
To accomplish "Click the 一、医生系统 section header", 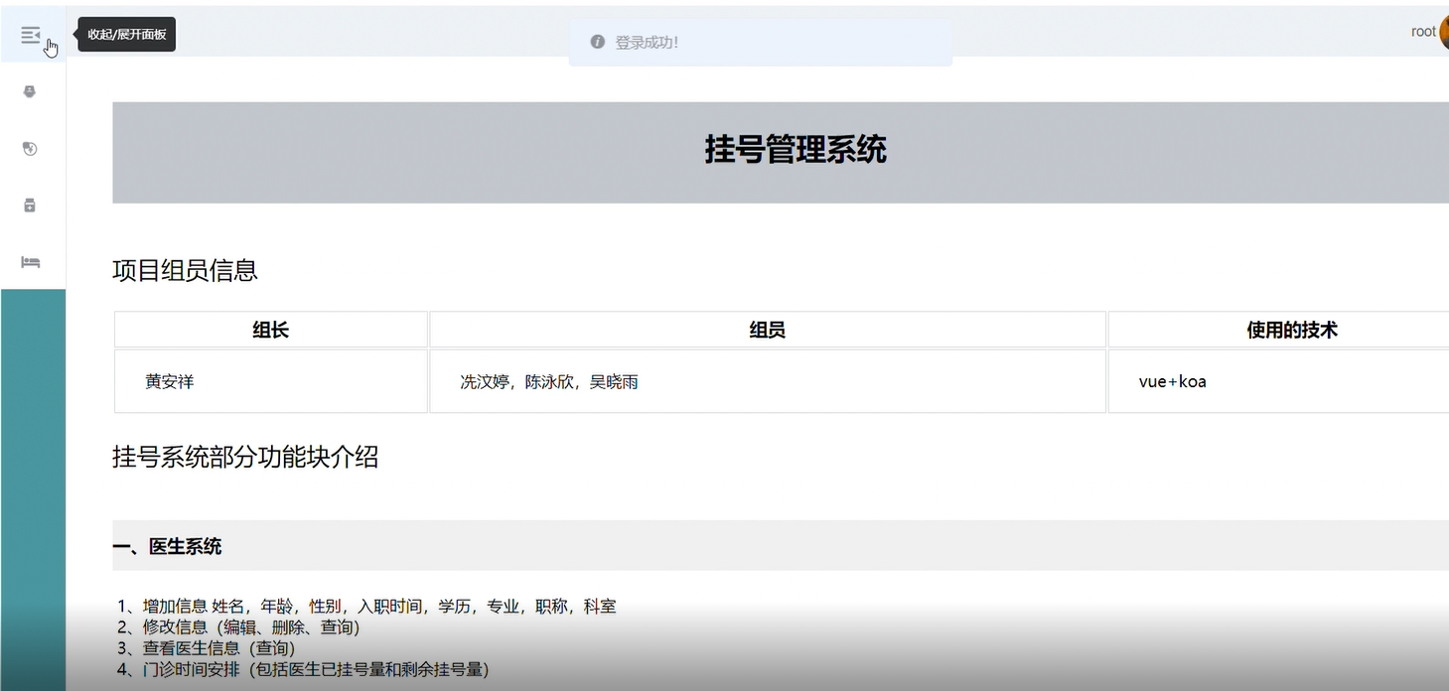I will pos(781,546).
